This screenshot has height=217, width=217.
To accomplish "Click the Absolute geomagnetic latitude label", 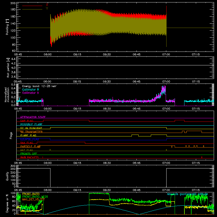I will [x=187, y=194].
